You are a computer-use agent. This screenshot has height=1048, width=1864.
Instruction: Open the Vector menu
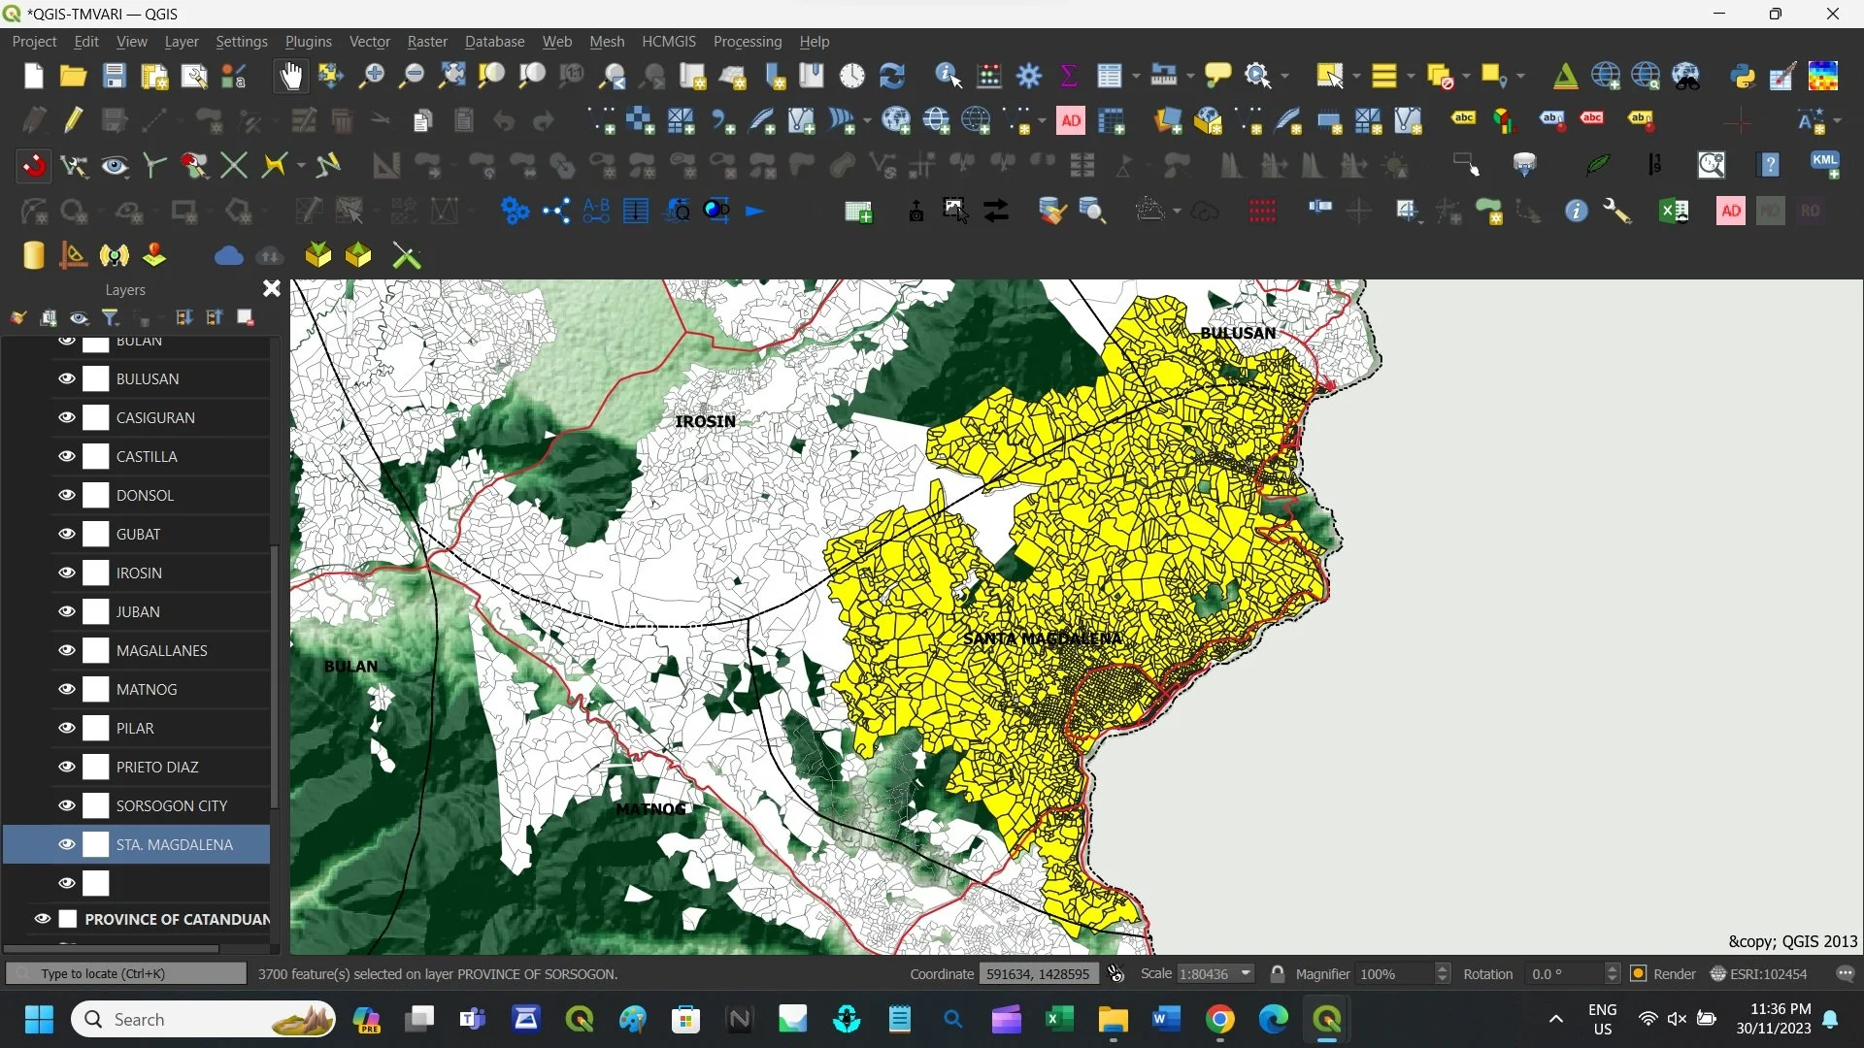point(369,42)
